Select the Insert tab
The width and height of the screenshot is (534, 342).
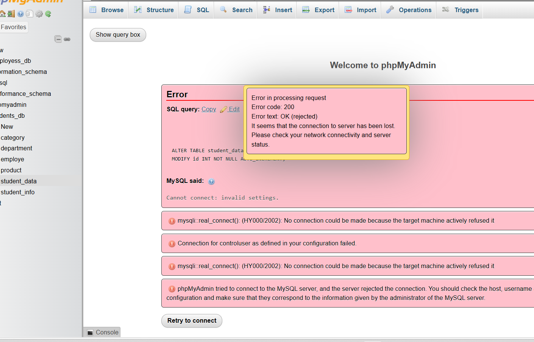(278, 10)
